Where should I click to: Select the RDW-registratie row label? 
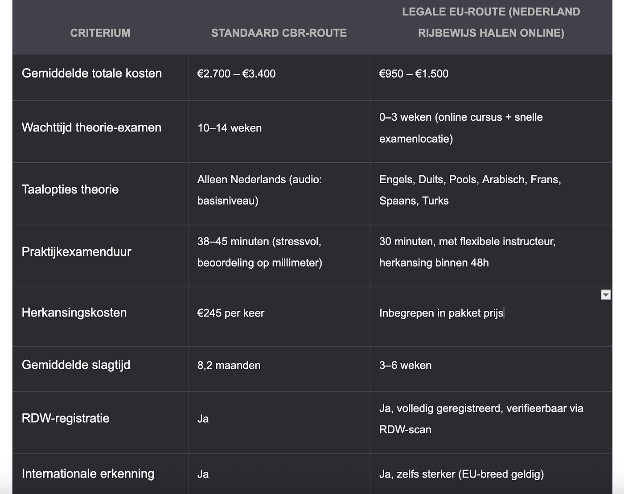pyautogui.click(x=66, y=419)
